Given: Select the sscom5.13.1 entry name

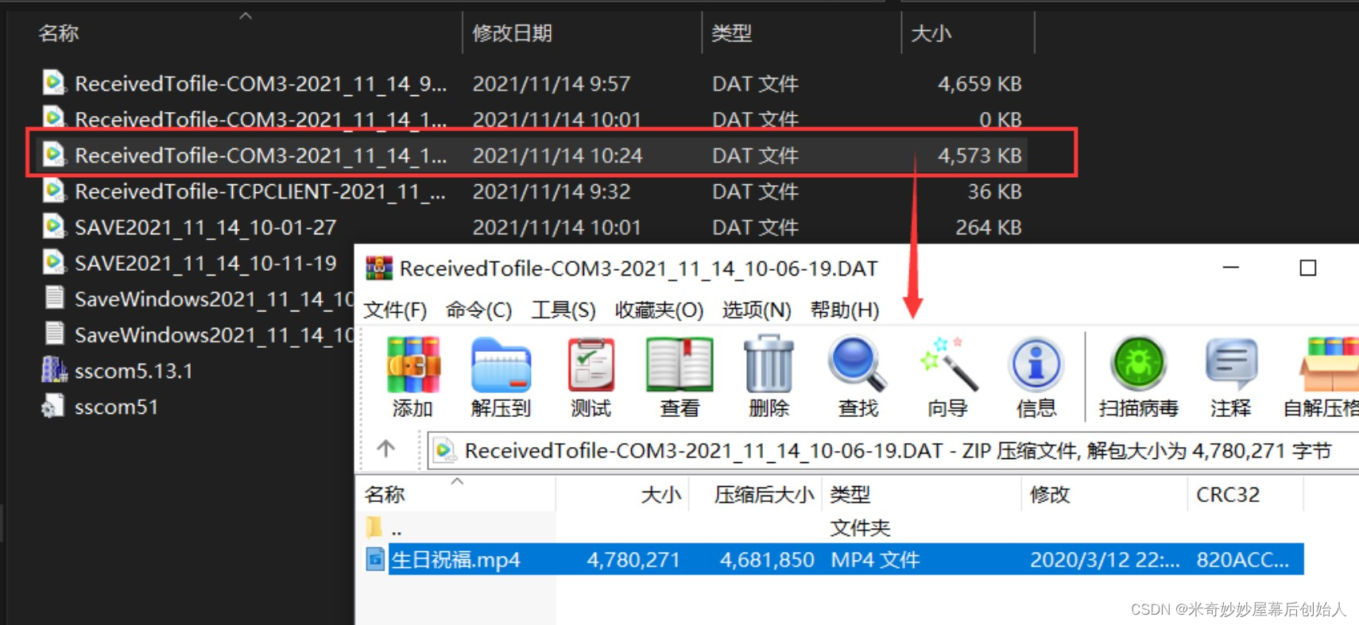Looking at the screenshot, I should 134,371.
